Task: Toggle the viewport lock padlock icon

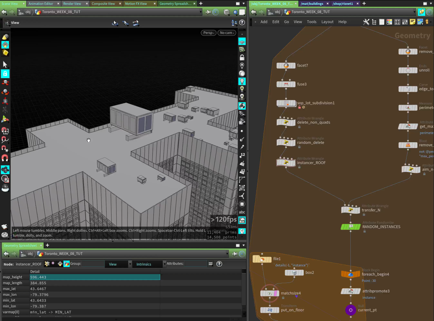Action: click(242, 57)
